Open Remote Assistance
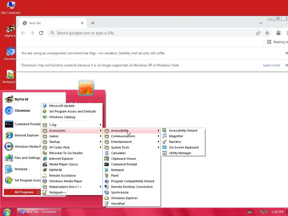This screenshot has width=288, height=216. click(x=72, y=175)
